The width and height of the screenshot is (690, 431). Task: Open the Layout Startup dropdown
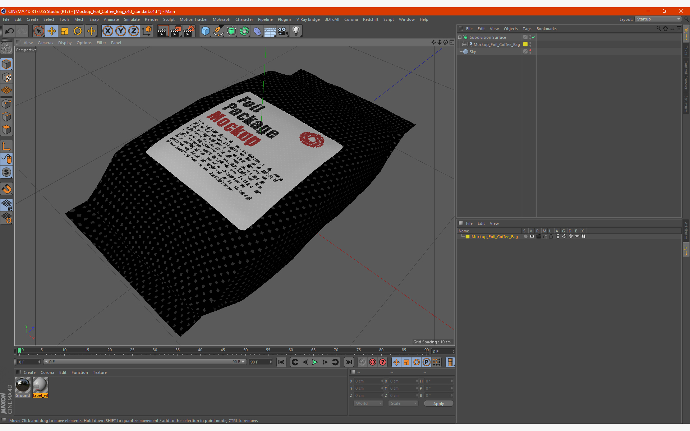click(658, 19)
